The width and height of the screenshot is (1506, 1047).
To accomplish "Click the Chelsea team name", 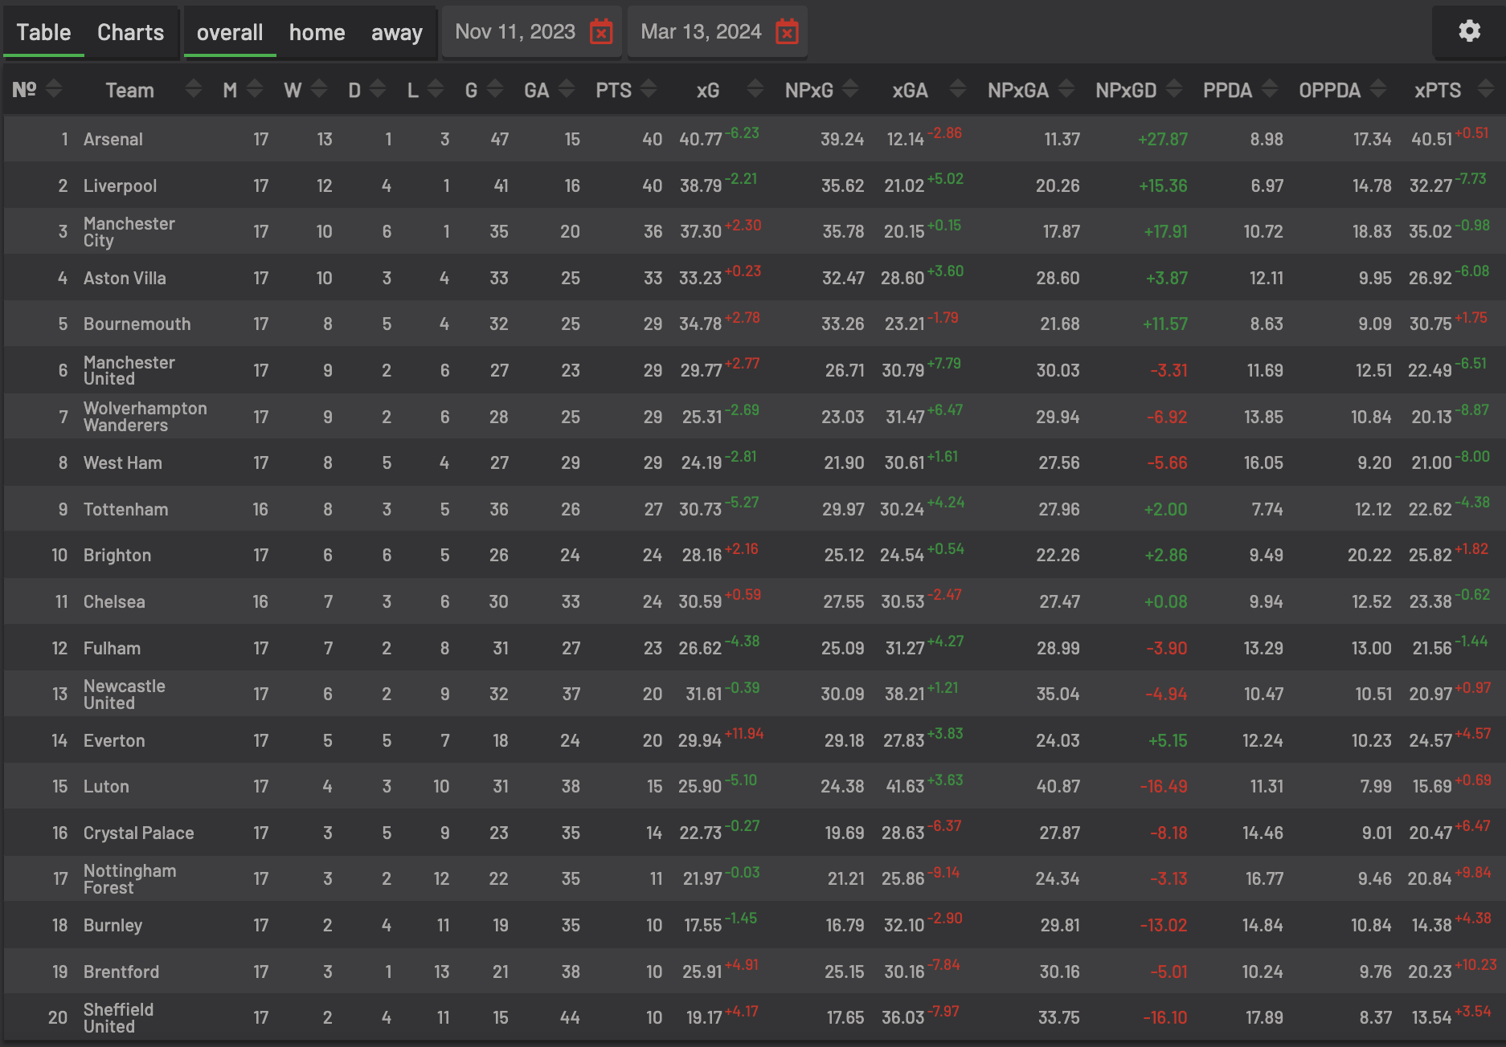I will coord(114,601).
